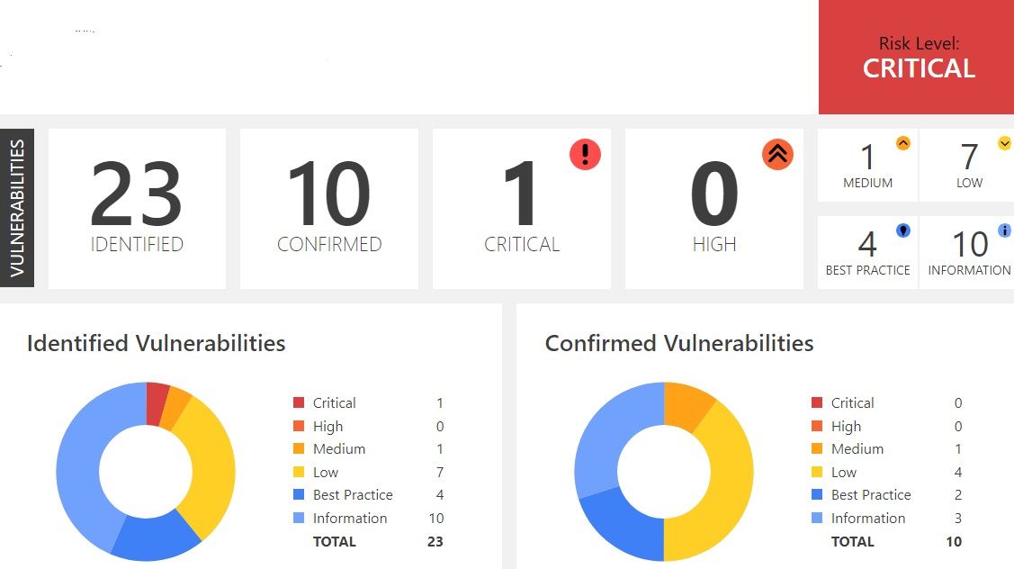Click High orange swatch in Identified legend
This screenshot has height=569, width=1014.
(299, 426)
